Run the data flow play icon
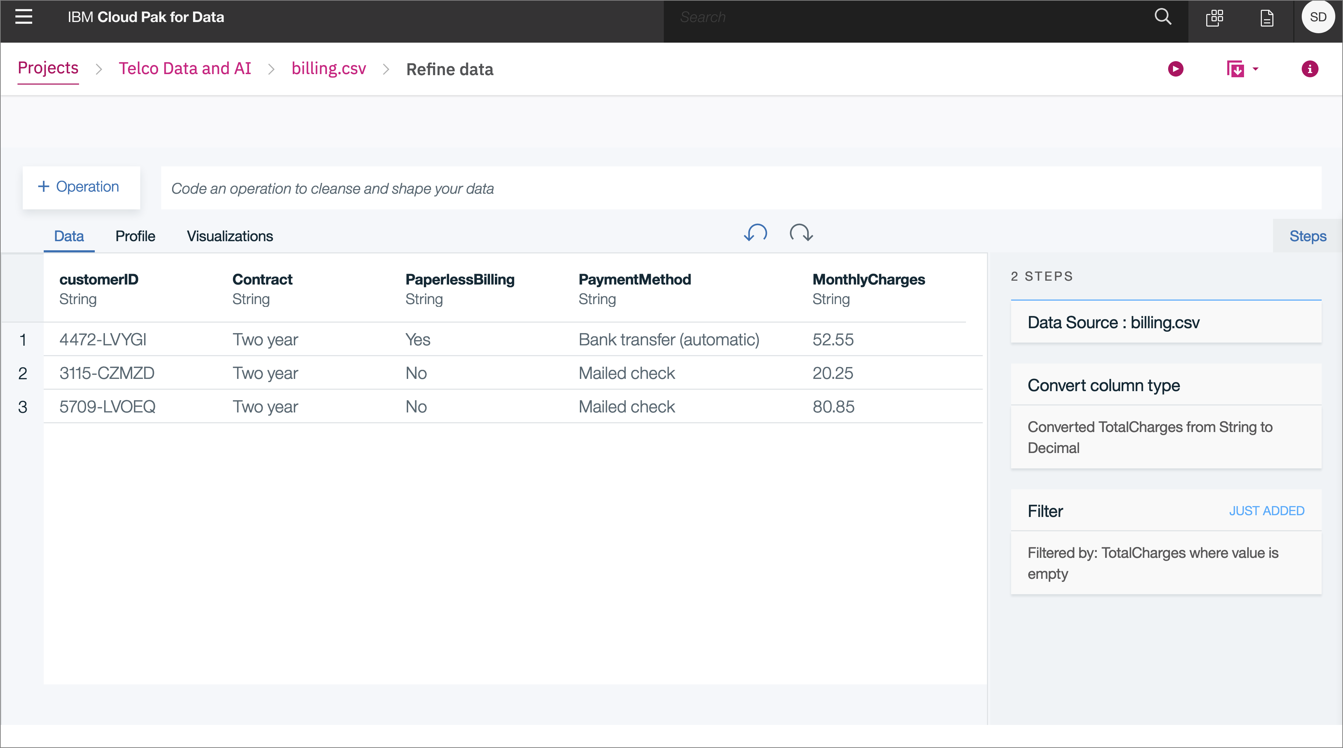The image size is (1343, 748). [1175, 69]
